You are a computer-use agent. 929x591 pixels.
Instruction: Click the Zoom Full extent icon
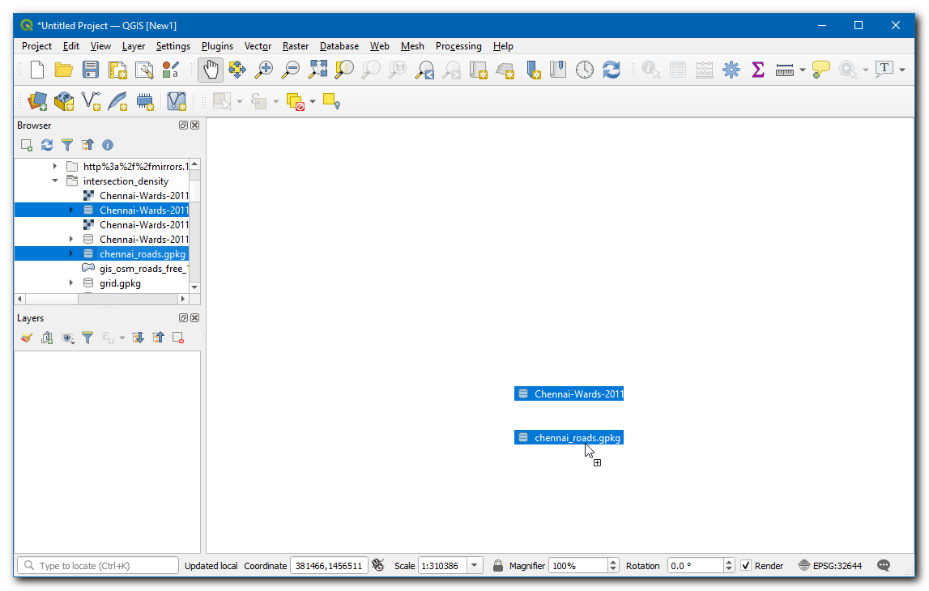point(317,70)
